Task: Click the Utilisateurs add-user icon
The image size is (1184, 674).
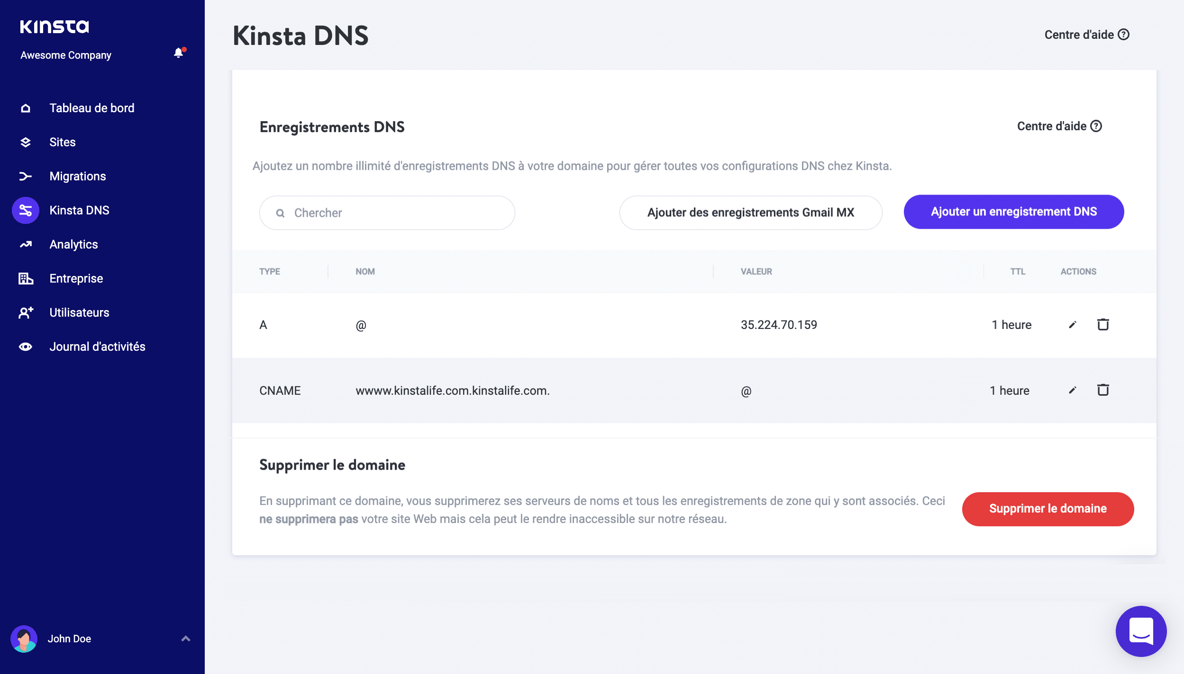Action: (26, 312)
